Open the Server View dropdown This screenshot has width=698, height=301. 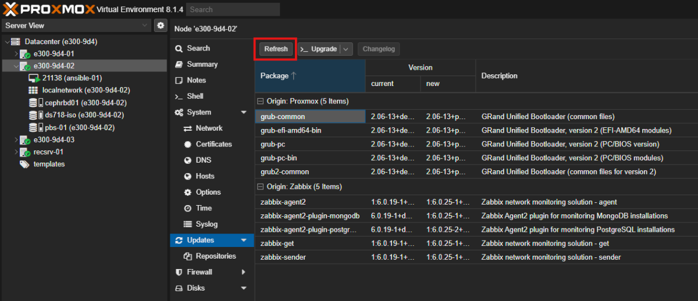[145, 26]
